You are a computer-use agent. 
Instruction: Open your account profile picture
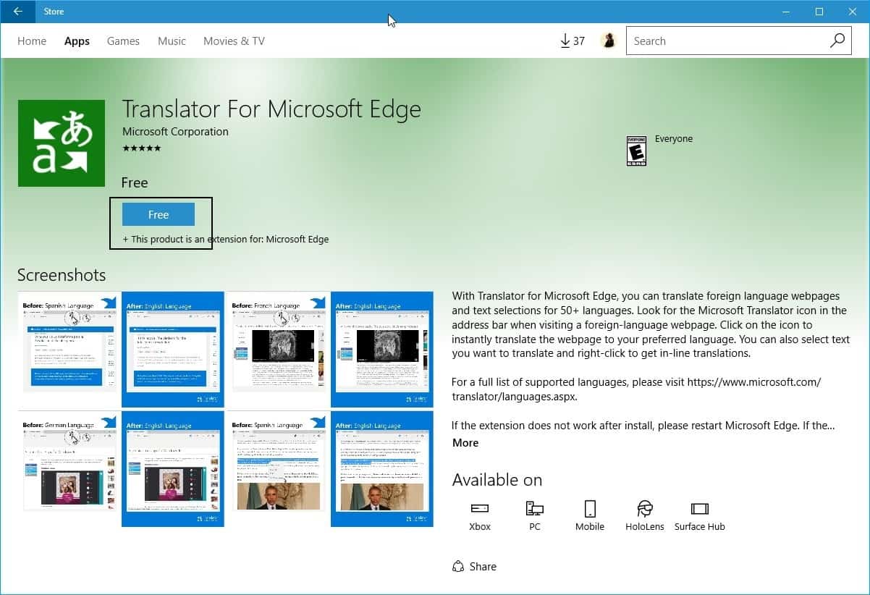[x=609, y=41]
